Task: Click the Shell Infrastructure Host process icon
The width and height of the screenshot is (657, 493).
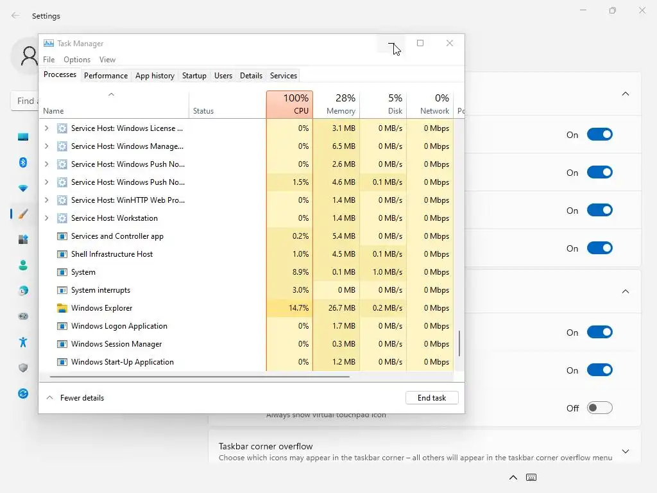Action: coord(62,254)
